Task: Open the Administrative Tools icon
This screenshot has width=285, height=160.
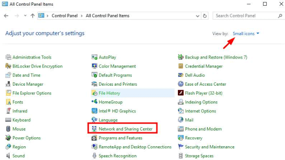Action: point(8,57)
